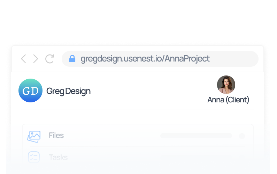Click Anna's profile photo avatar
The image size is (277, 174).
(226, 85)
